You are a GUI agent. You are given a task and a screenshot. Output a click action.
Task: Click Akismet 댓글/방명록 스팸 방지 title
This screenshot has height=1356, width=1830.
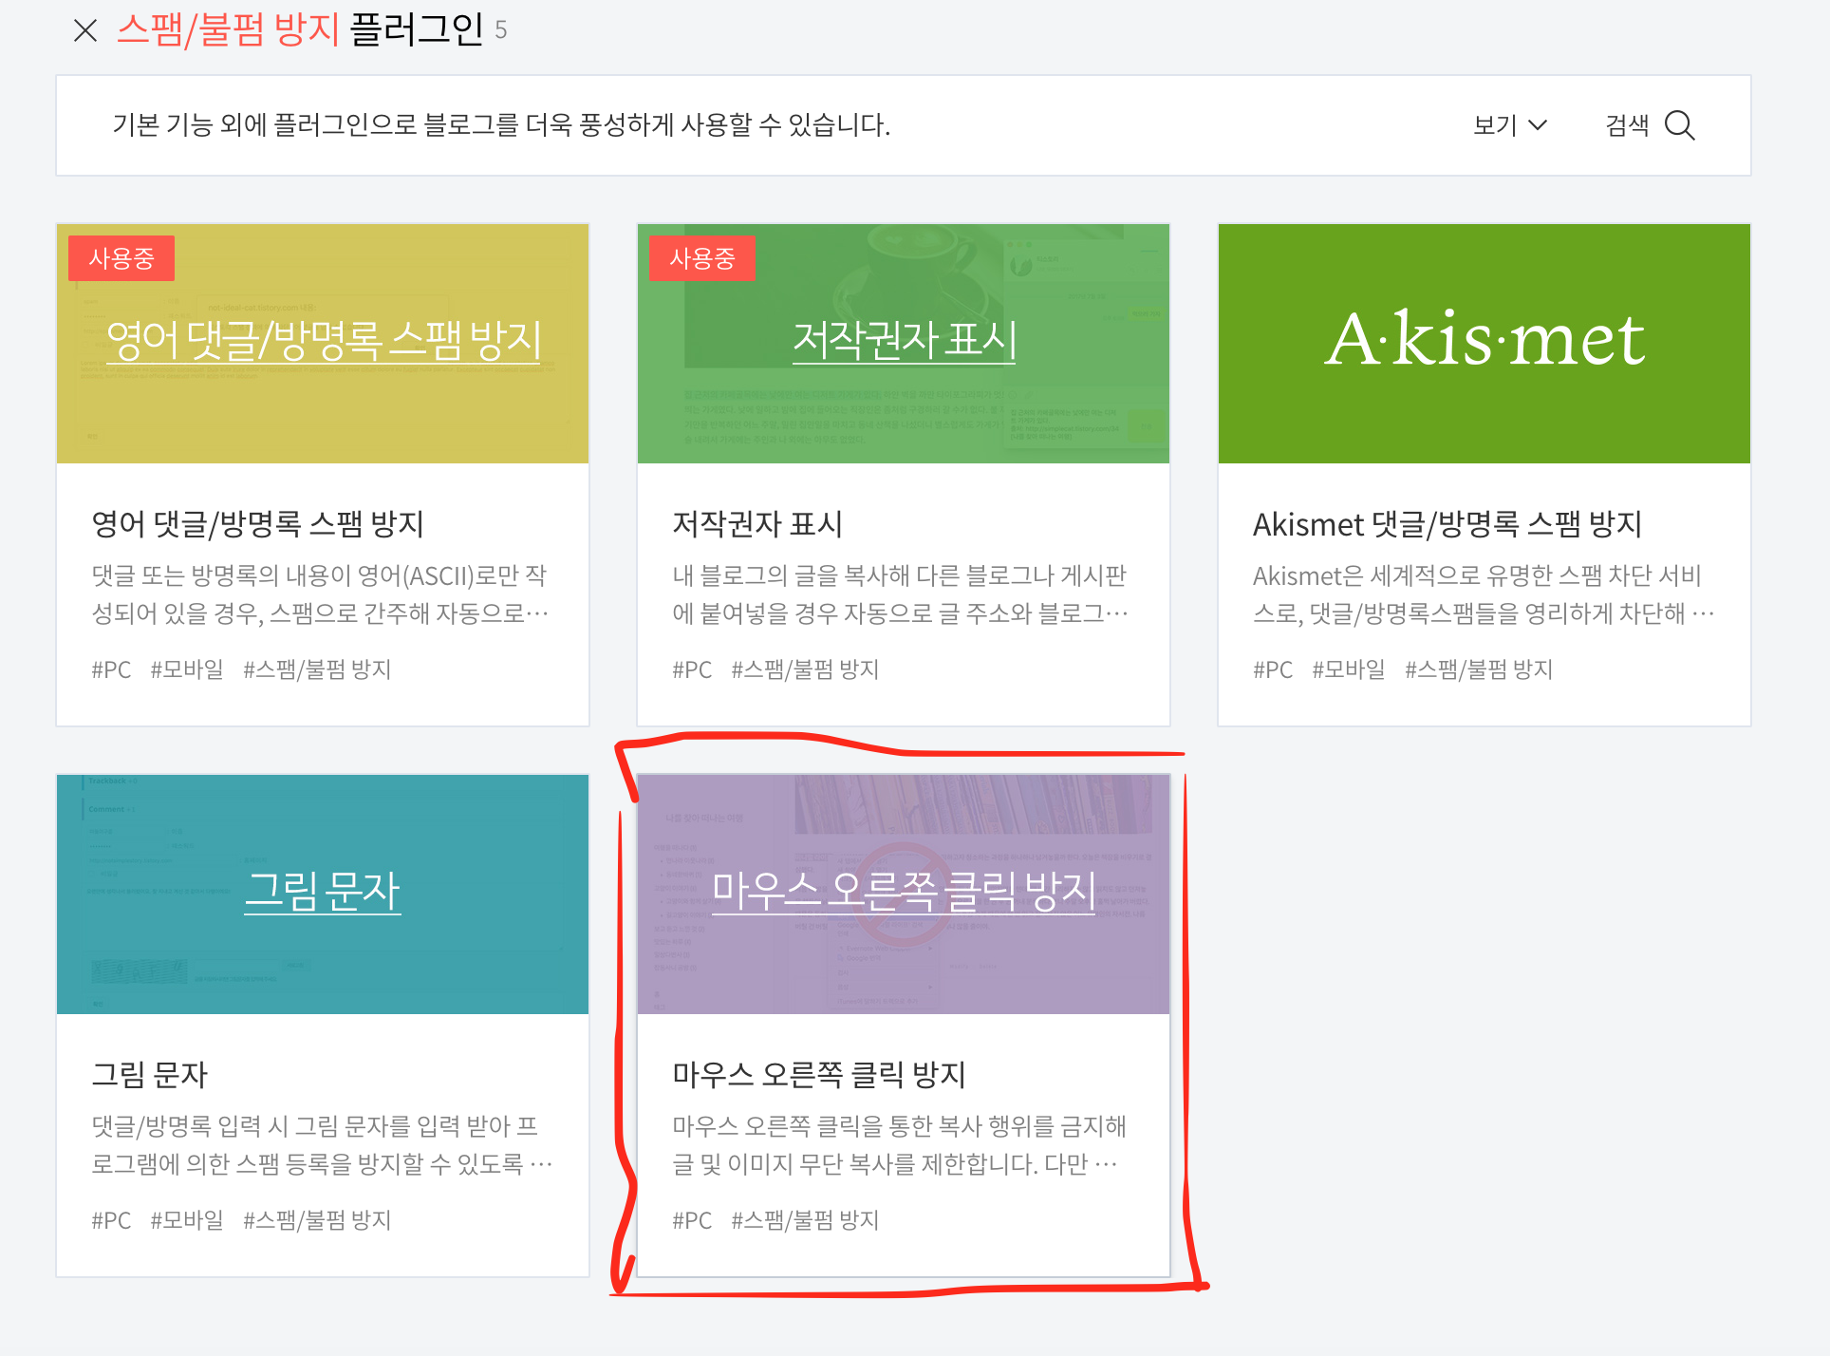pos(1447,524)
